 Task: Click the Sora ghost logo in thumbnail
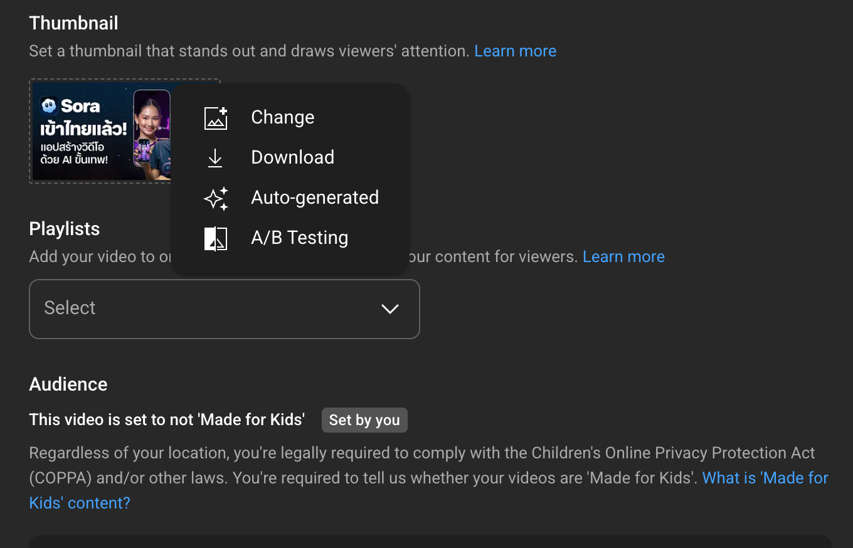[x=49, y=105]
